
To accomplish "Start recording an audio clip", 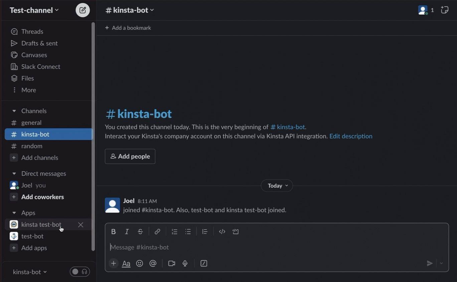I will click(184, 263).
